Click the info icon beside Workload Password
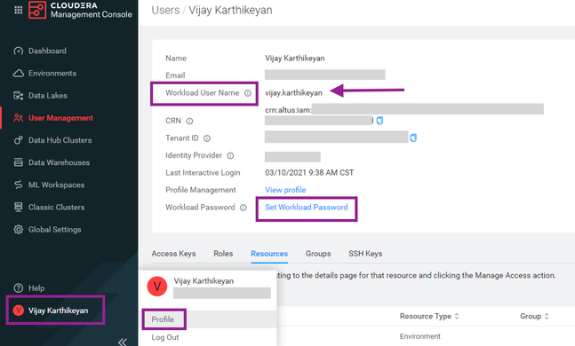The image size is (575, 346). point(244,208)
